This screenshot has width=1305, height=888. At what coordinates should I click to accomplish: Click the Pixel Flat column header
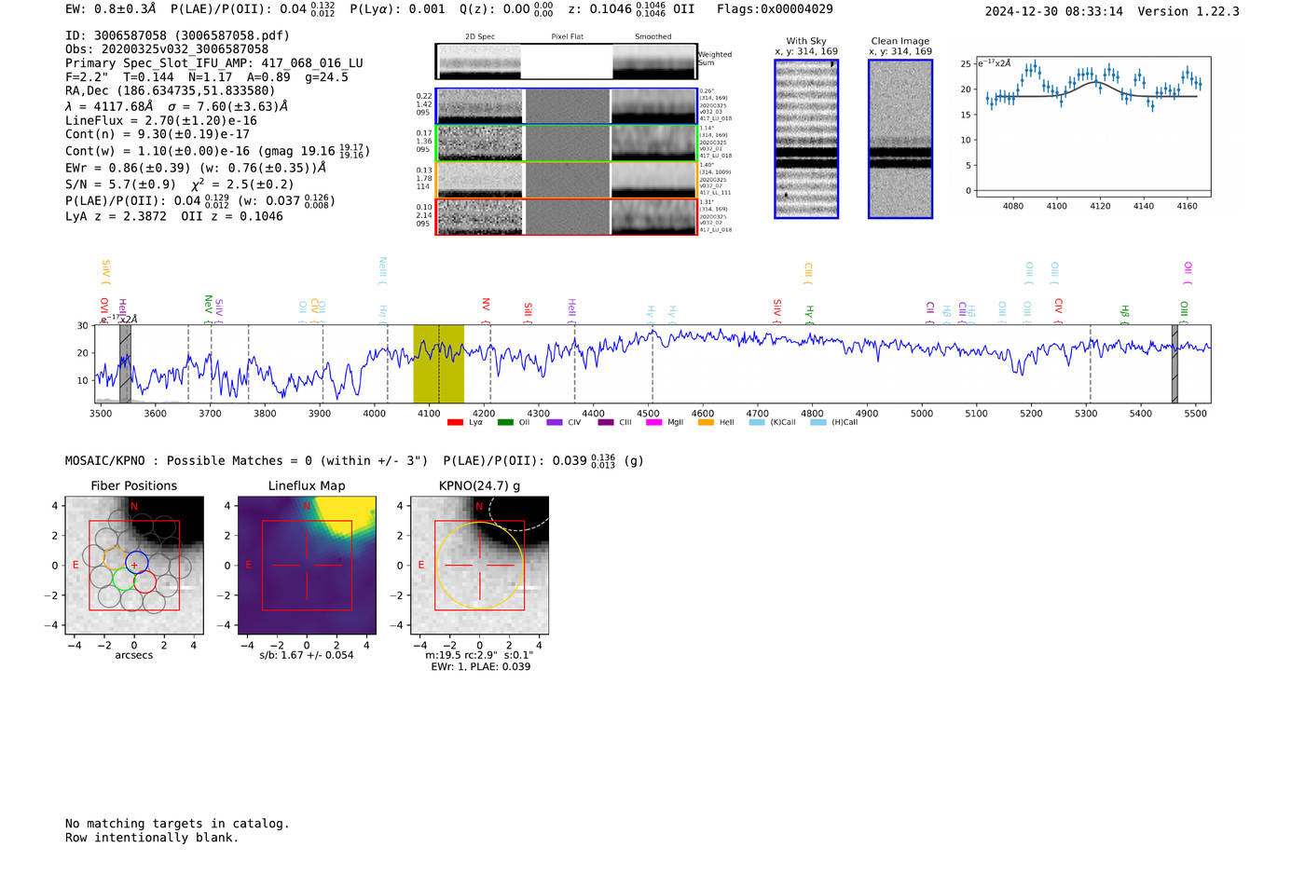tap(567, 36)
